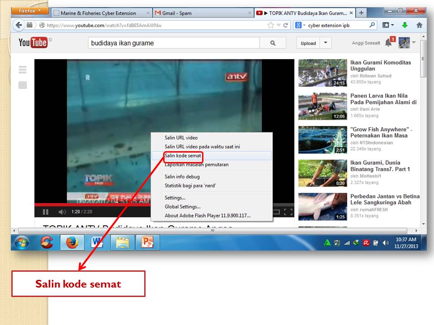Open CCleaner from the taskbar

(x=47, y=242)
